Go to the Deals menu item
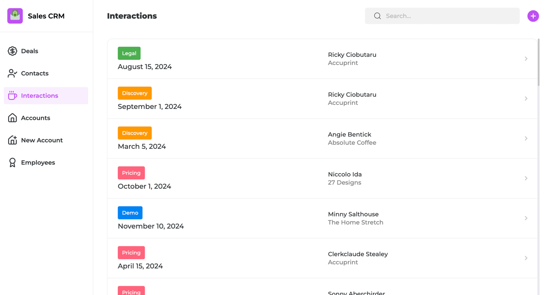 pos(29,51)
